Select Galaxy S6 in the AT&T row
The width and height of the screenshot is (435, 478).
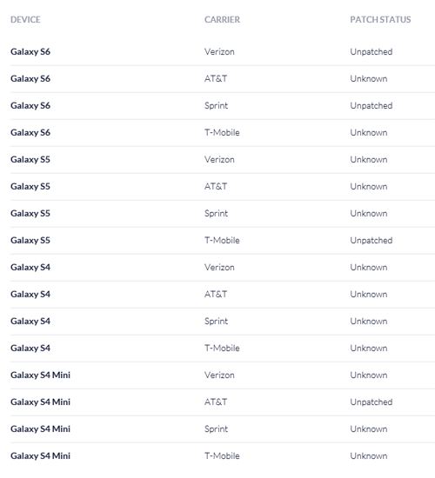pyautogui.click(x=30, y=78)
